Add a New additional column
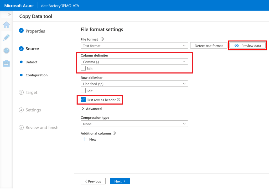 (x=90, y=139)
